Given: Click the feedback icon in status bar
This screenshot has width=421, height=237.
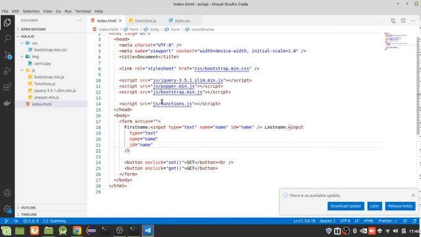Looking at the screenshot, I should (405, 221).
